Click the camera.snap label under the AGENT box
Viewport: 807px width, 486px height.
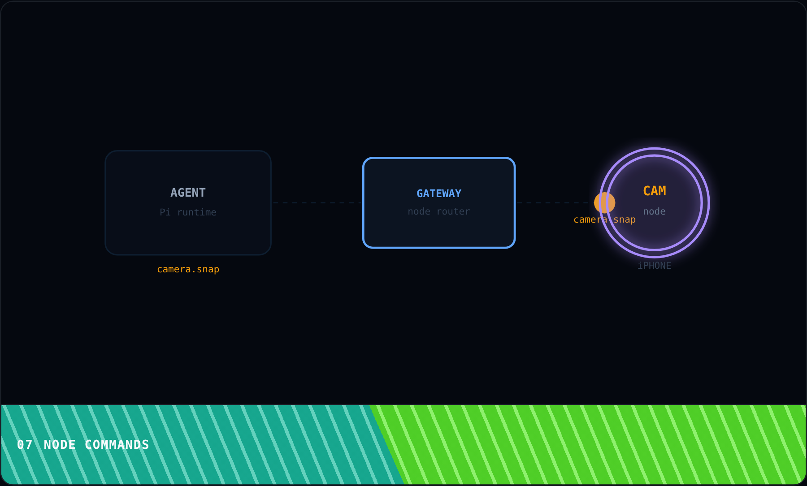coord(188,269)
